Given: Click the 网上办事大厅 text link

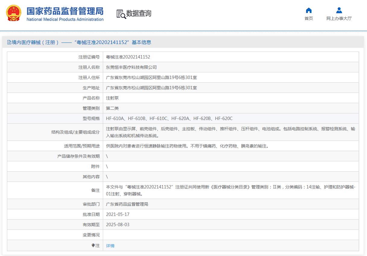Looking at the screenshot, I should click(x=339, y=18).
